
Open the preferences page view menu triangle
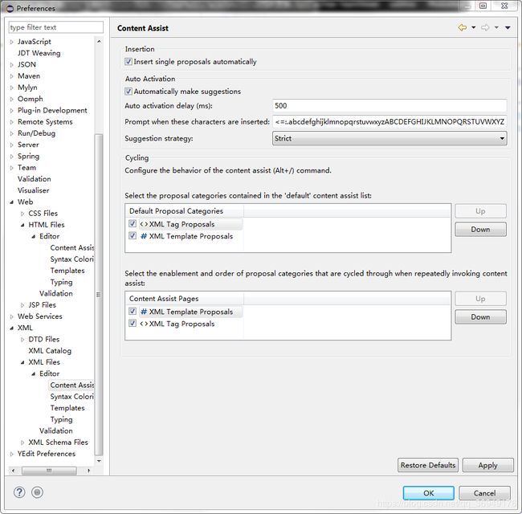tap(508, 27)
